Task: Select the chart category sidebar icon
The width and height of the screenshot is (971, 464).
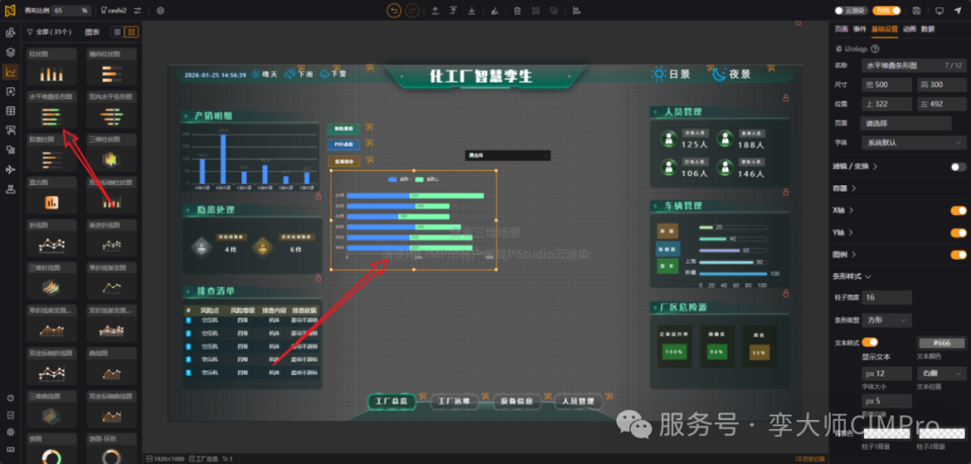Action: pos(10,72)
